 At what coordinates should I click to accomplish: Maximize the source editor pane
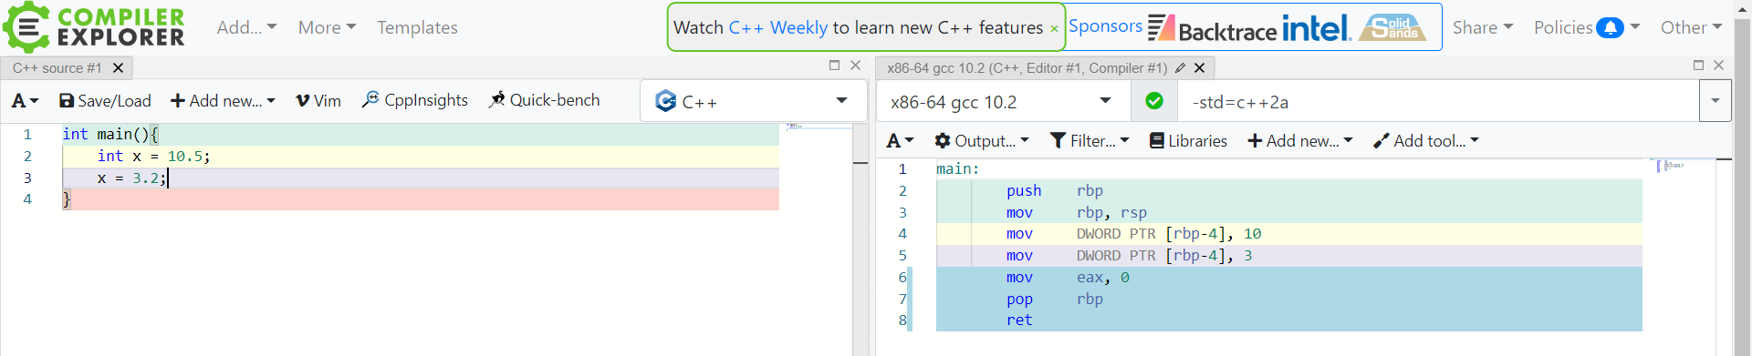click(x=834, y=66)
